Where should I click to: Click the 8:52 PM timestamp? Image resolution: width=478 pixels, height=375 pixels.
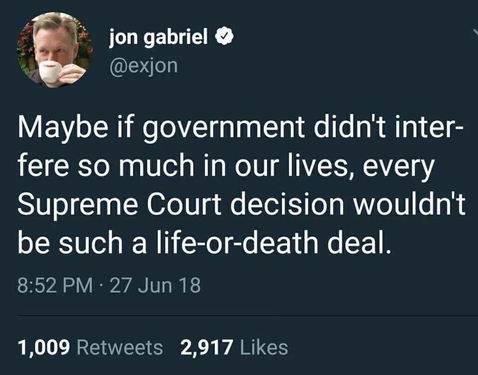54,285
